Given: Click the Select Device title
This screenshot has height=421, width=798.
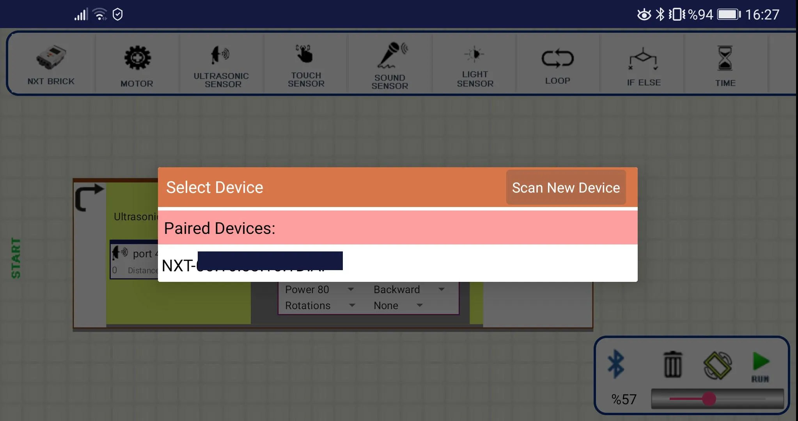Looking at the screenshot, I should tap(215, 188).
